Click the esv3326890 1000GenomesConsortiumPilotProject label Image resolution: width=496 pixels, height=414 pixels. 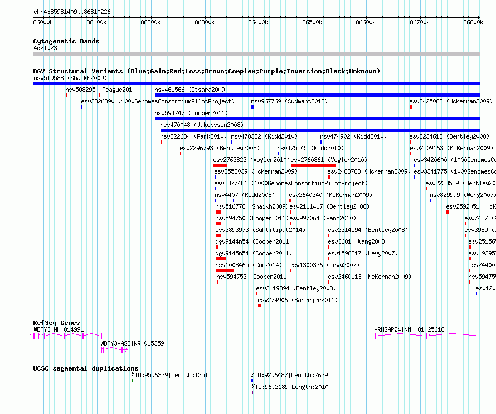158,101
